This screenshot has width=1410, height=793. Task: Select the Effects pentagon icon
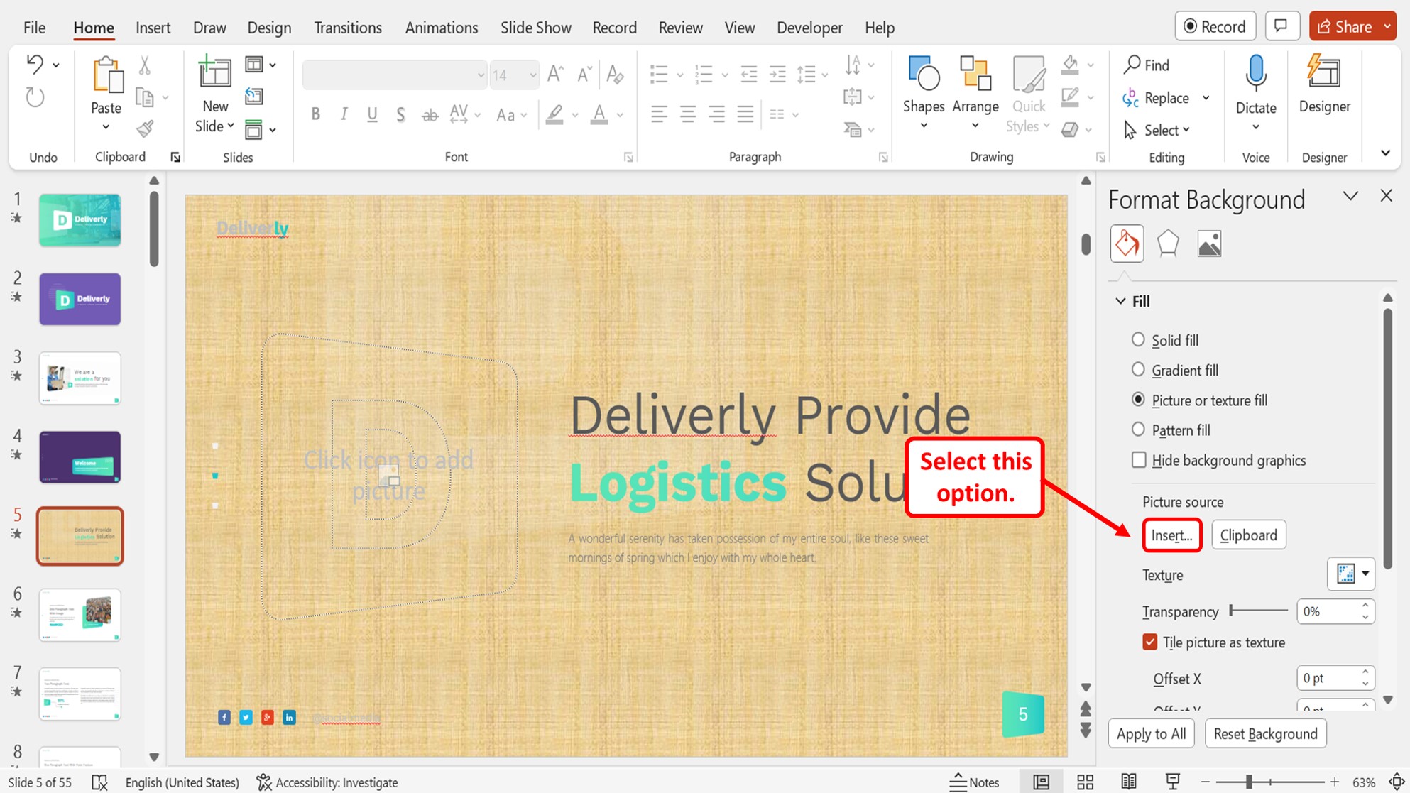(x=1168, y=244)
